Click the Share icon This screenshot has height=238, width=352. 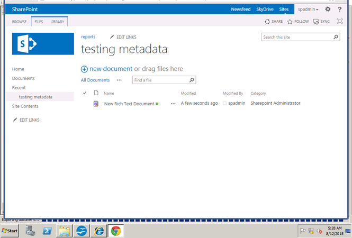267,22
